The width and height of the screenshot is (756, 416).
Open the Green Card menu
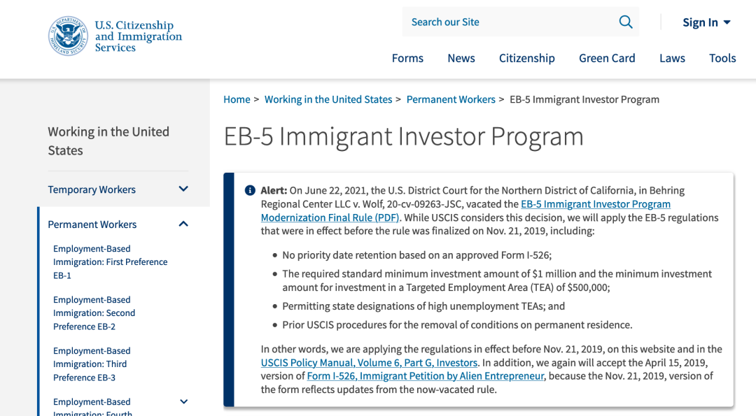tap(607, 58)
